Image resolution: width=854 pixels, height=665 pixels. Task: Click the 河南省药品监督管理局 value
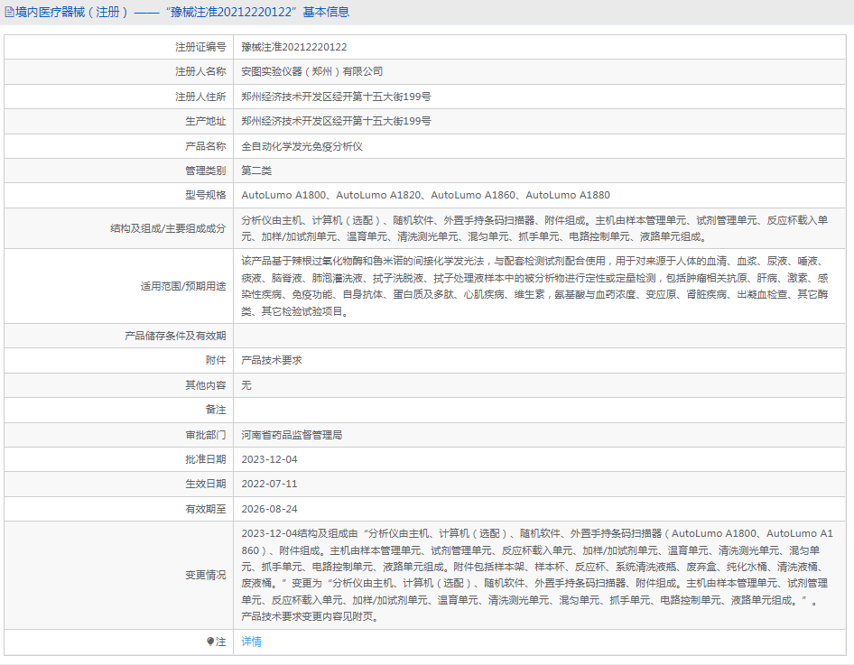coord(292,434)
